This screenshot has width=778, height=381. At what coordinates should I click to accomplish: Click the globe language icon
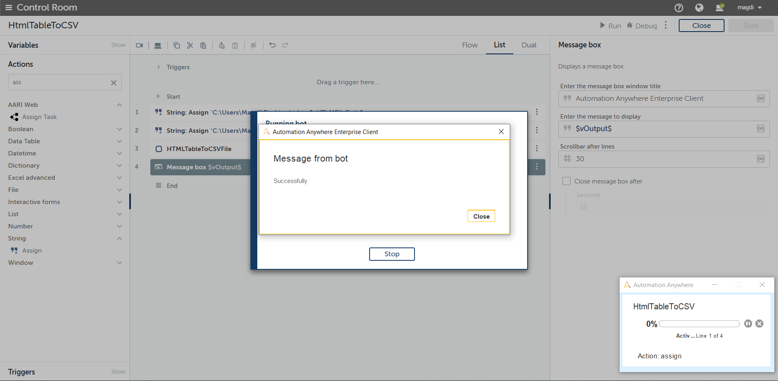coord(699,8)
